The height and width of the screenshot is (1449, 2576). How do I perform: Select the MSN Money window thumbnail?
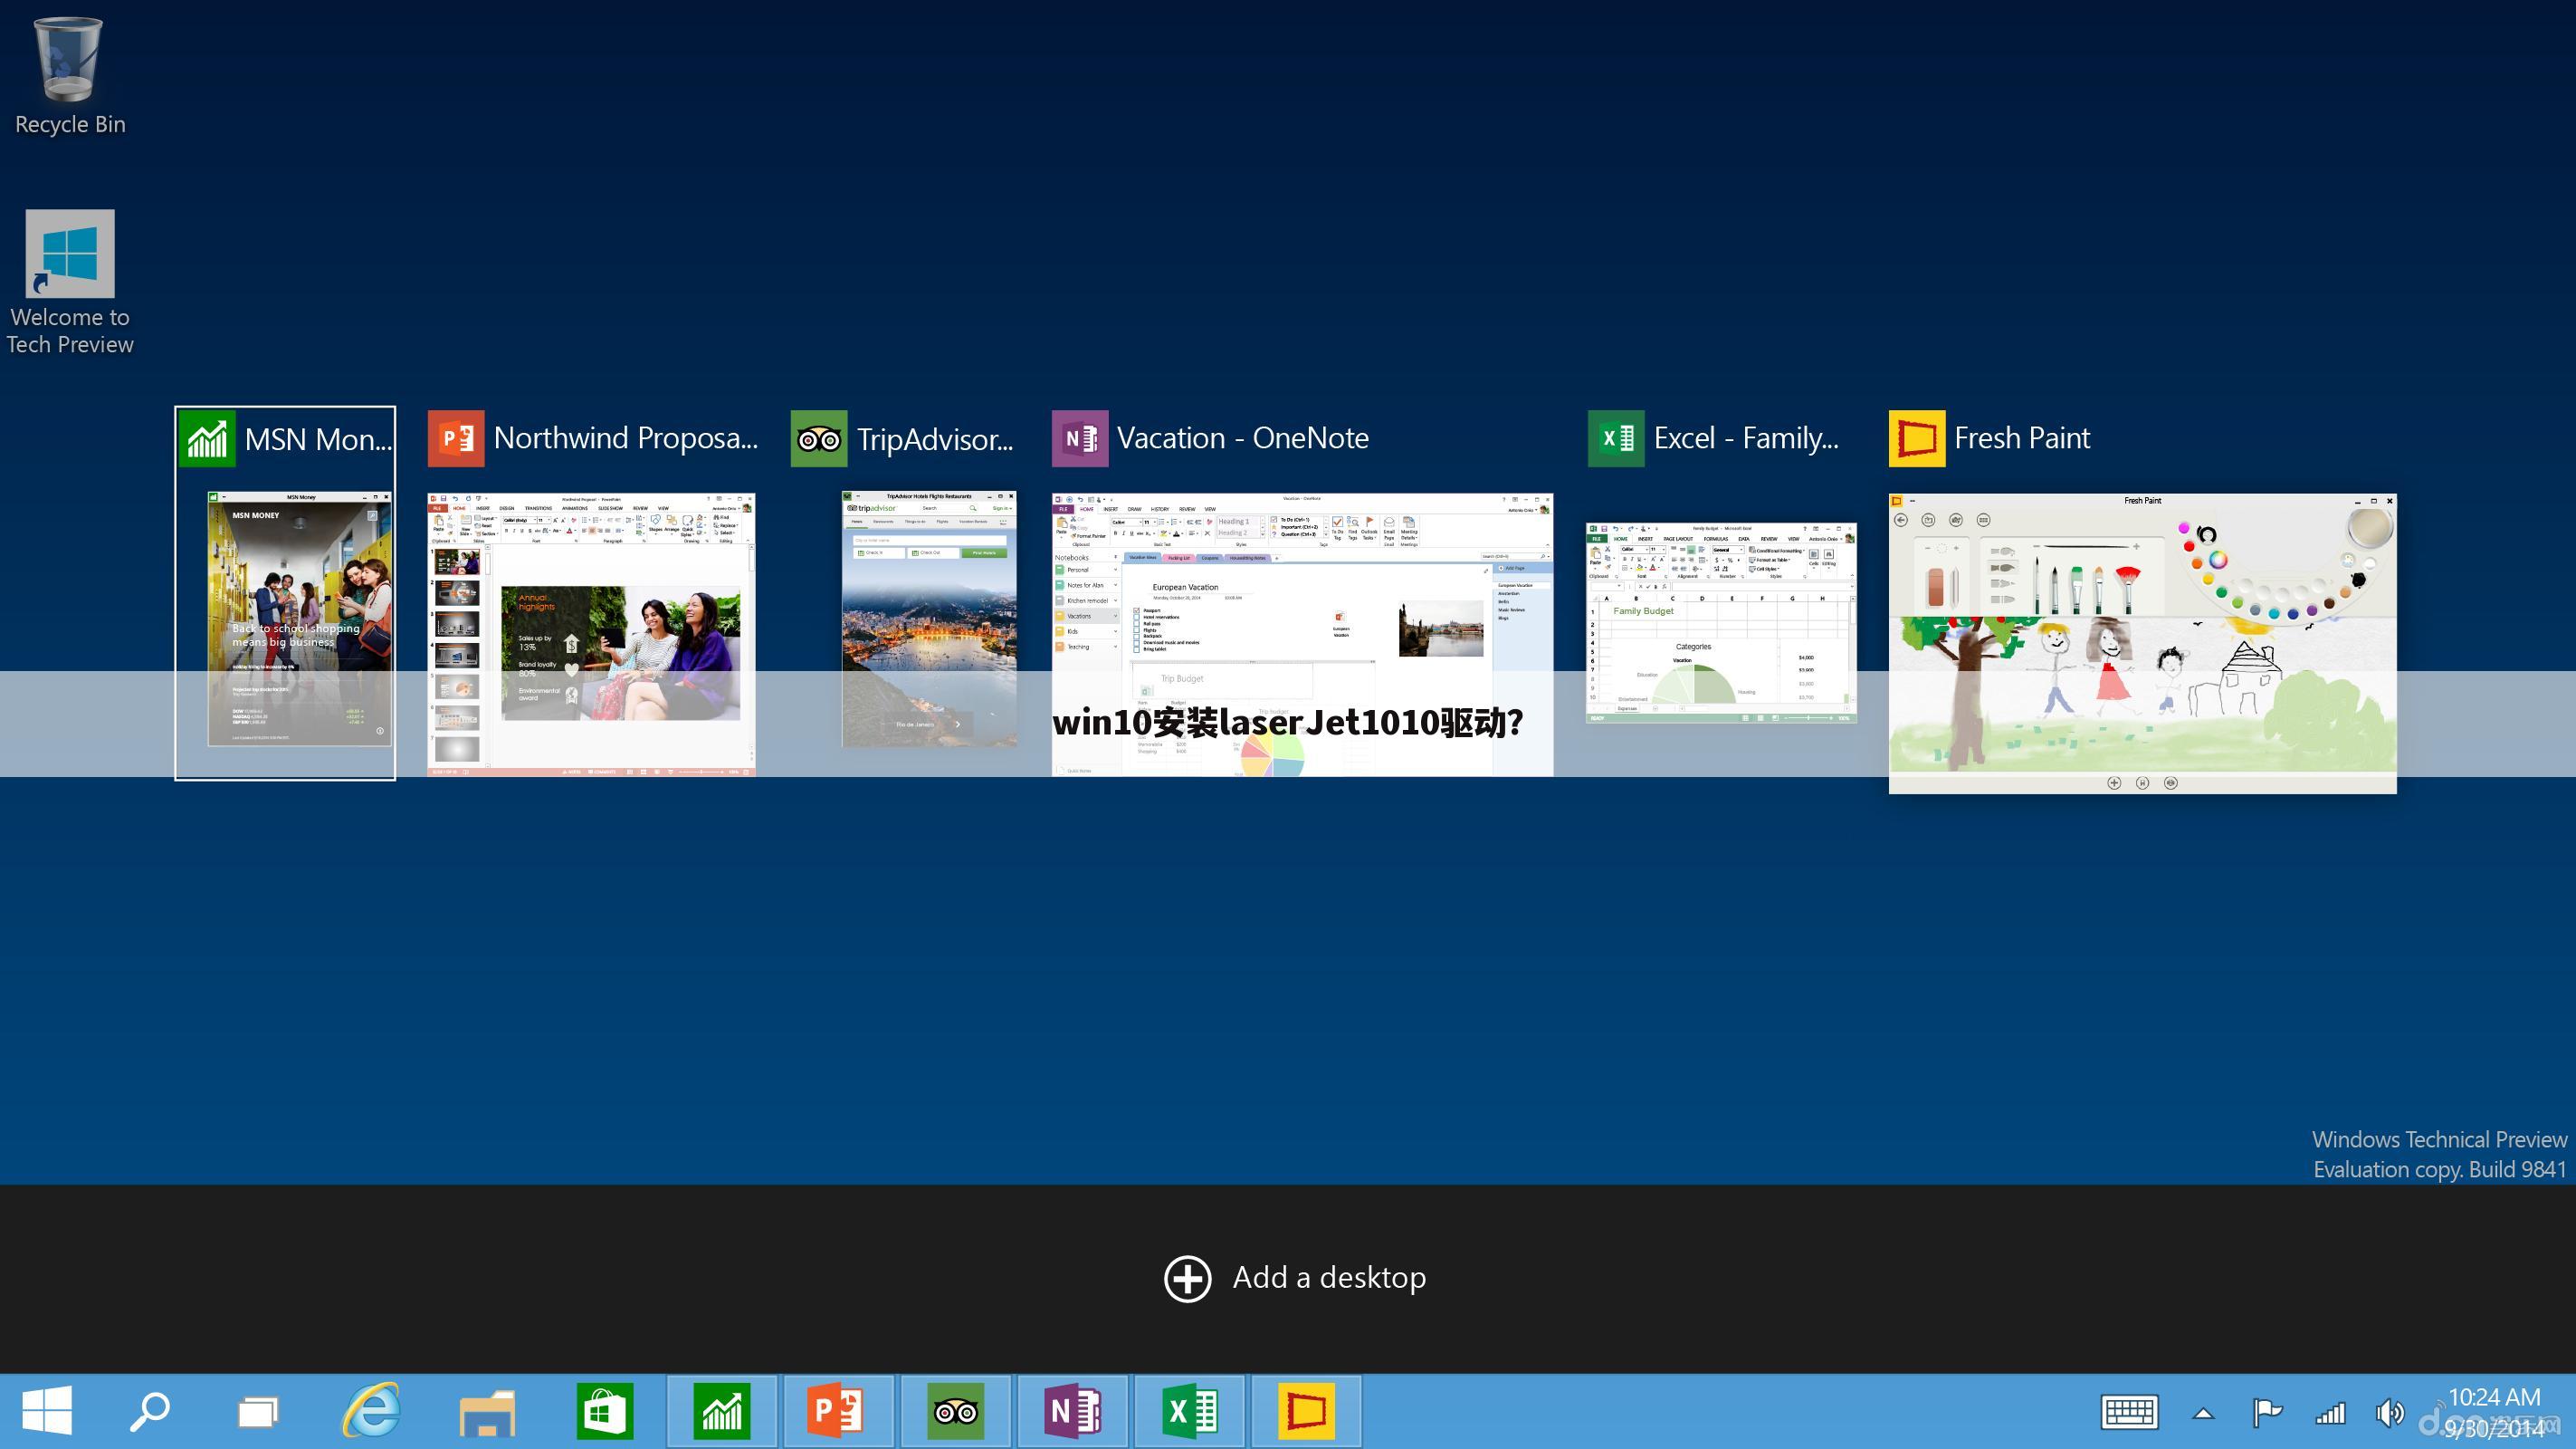click(x=299, y=619)
